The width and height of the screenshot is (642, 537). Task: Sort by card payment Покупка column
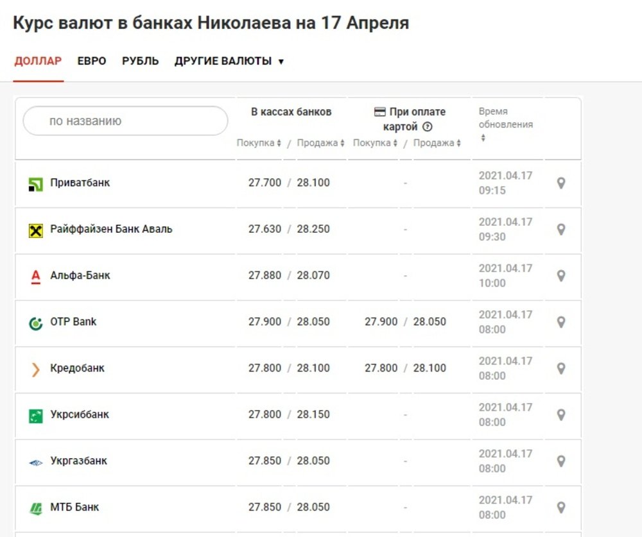point(375,143)
